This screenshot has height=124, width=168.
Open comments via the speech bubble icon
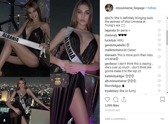[x=116, y=99]
